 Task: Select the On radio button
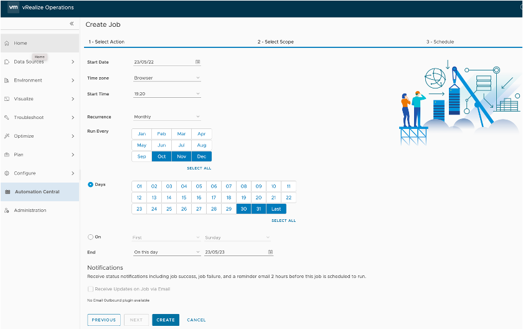click(90, 237)
